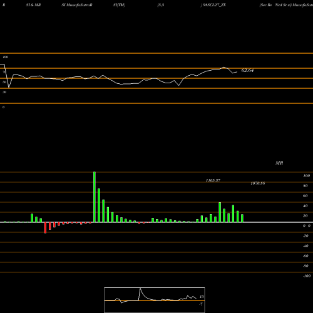Select the 'SI & MR' header text
The image size is (313, 313).
33,5
